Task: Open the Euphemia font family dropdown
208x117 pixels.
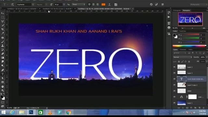Action: click(33, 5)
